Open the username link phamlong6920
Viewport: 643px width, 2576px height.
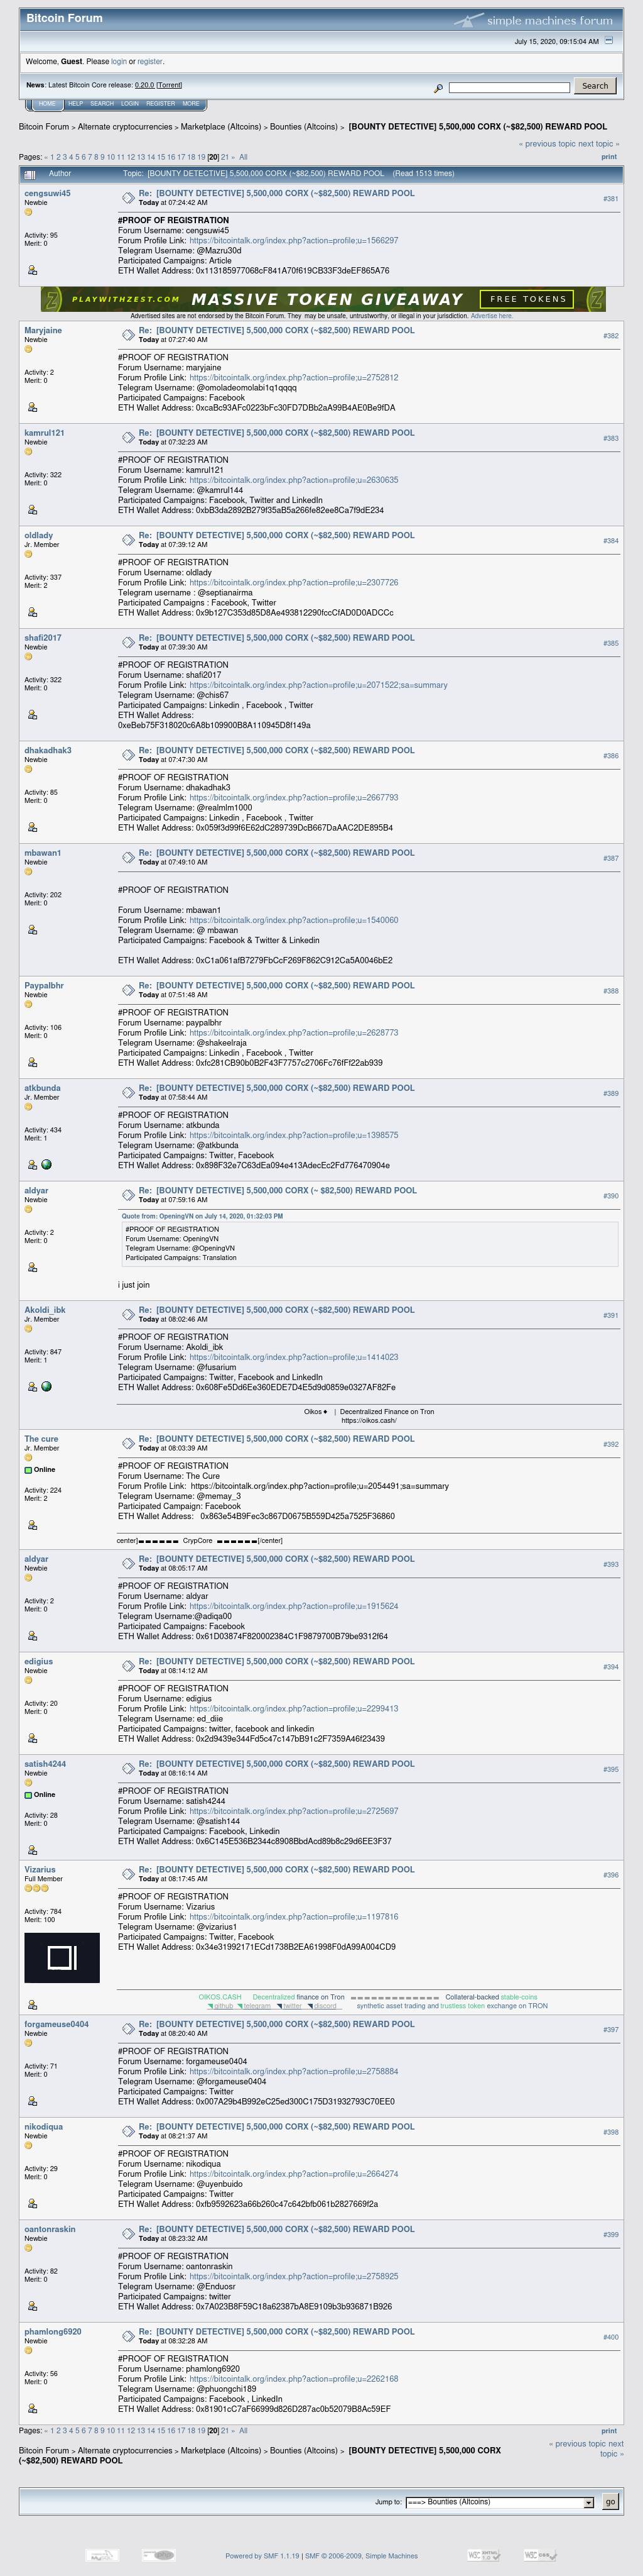point(53,2331)
